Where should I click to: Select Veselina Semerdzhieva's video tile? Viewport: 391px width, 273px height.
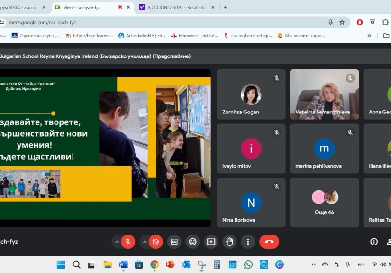click(x=324, y=94)
